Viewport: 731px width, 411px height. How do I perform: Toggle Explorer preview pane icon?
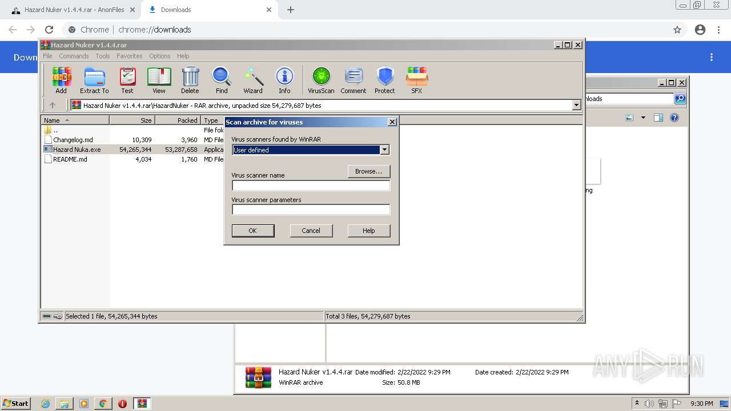point(658,118)
